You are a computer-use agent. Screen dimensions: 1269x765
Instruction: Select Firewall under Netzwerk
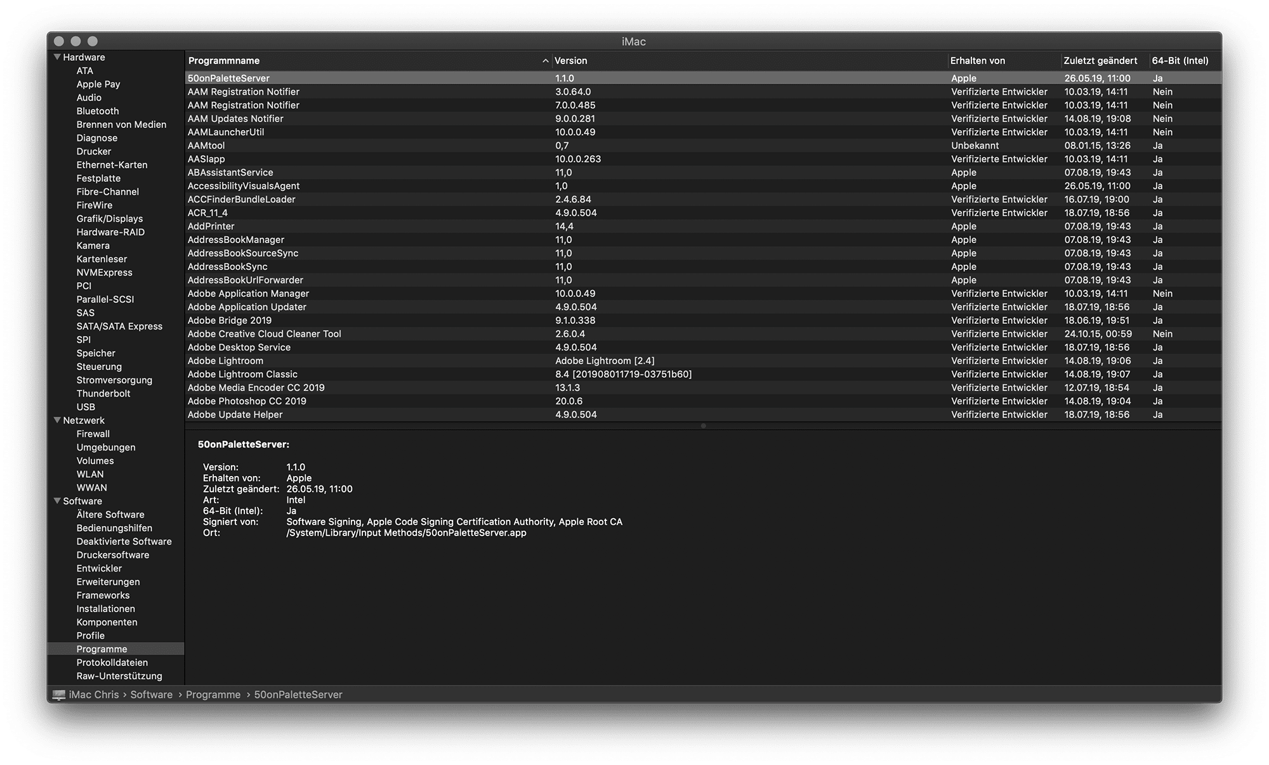pos(93,434)
